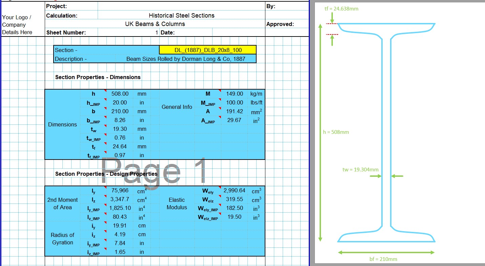Click the 'tw = 19.304mm' diagram label

point(361,169)
